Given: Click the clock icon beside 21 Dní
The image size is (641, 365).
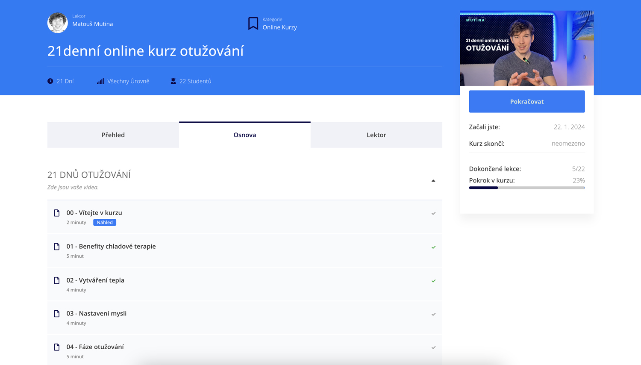Looking at the screenshot, I should pyautogui.click(x=50, y=81).
